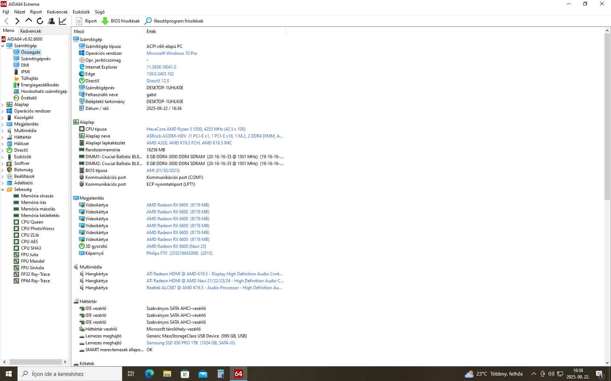Click the Windows Start button
This screenshot has width=611, height=381.
(9, 374)
